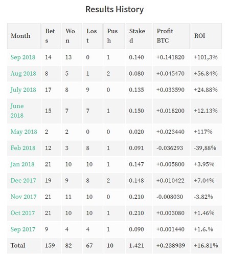Select the Results History heading

[x=115, y=10]
